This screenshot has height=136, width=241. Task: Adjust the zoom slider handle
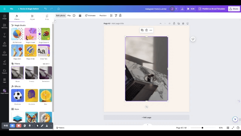coord(202,128)
